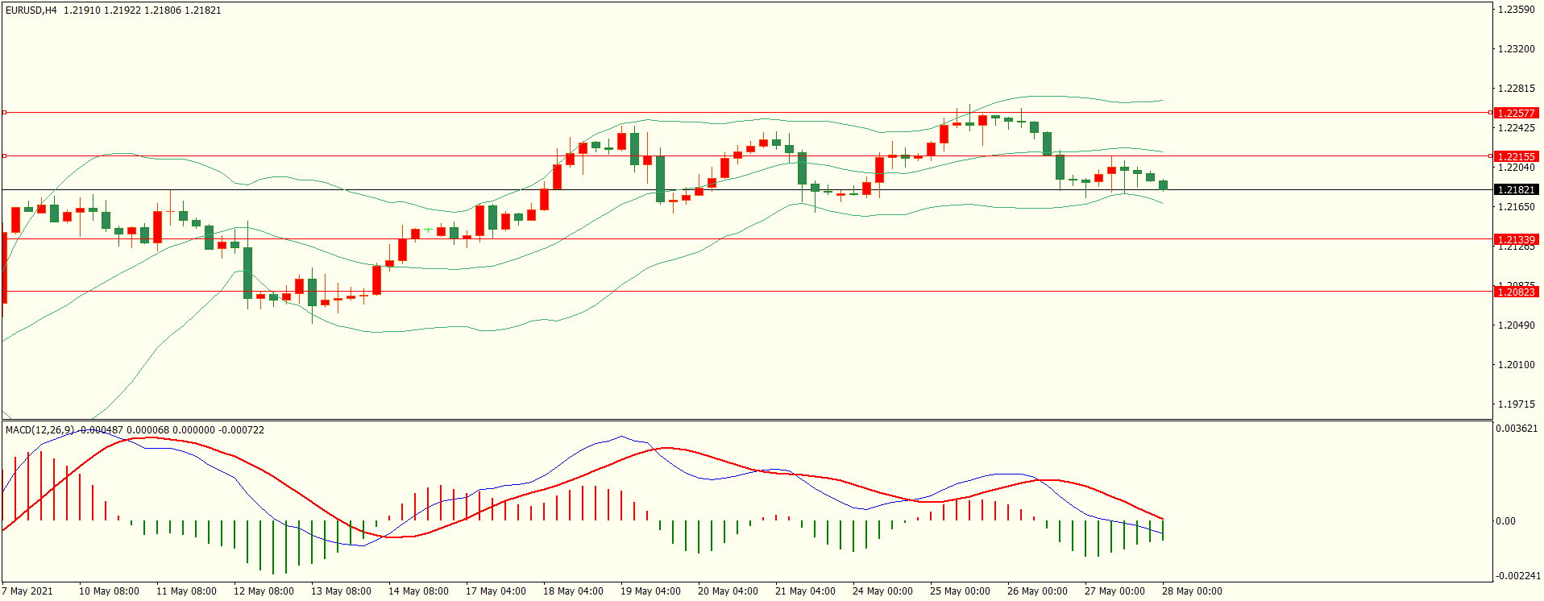Click the EURUSD,H4 chart title text
The image size is (1544, 601).
pyautogui.click(x=31, y=10)
